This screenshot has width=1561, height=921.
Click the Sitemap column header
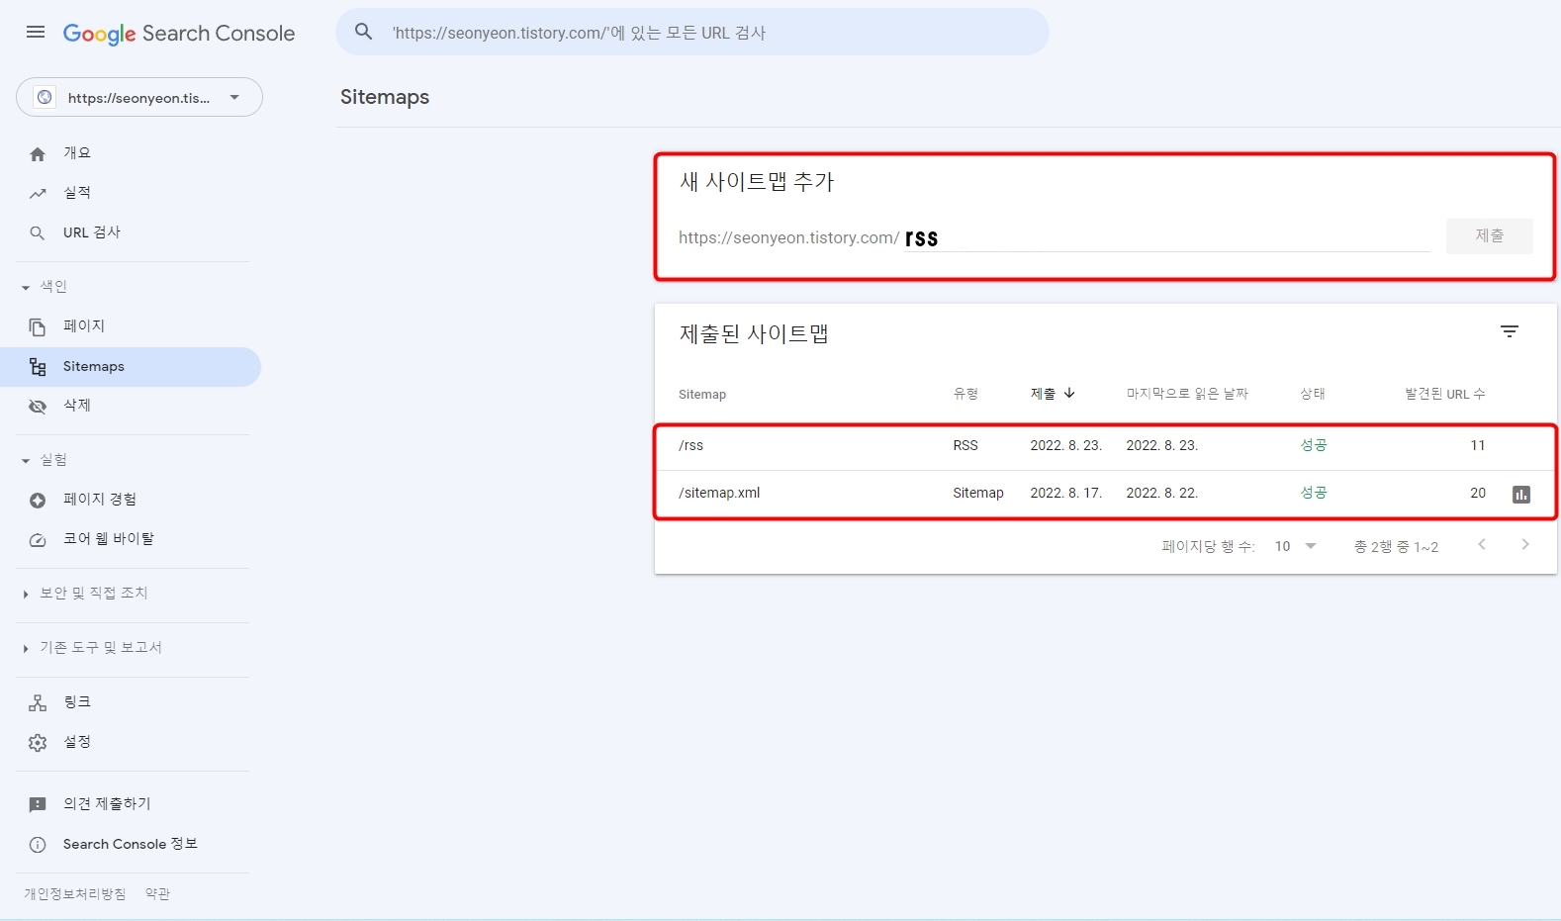coord(702,395)
